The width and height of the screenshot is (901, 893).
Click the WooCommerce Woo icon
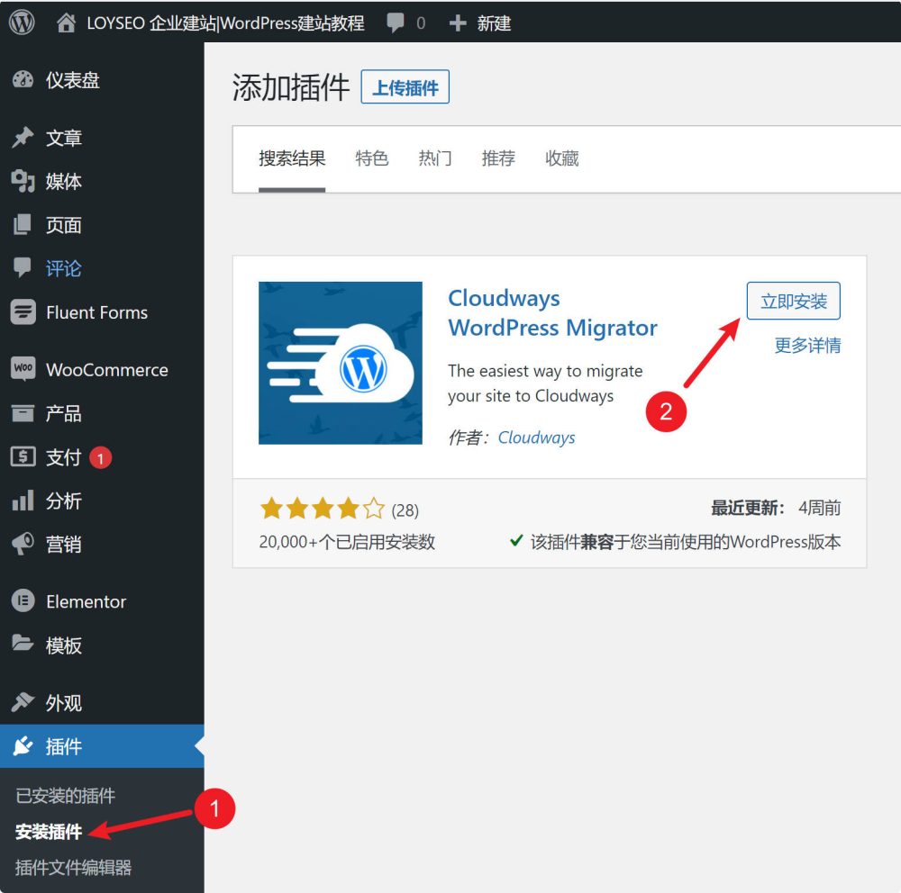23,369
